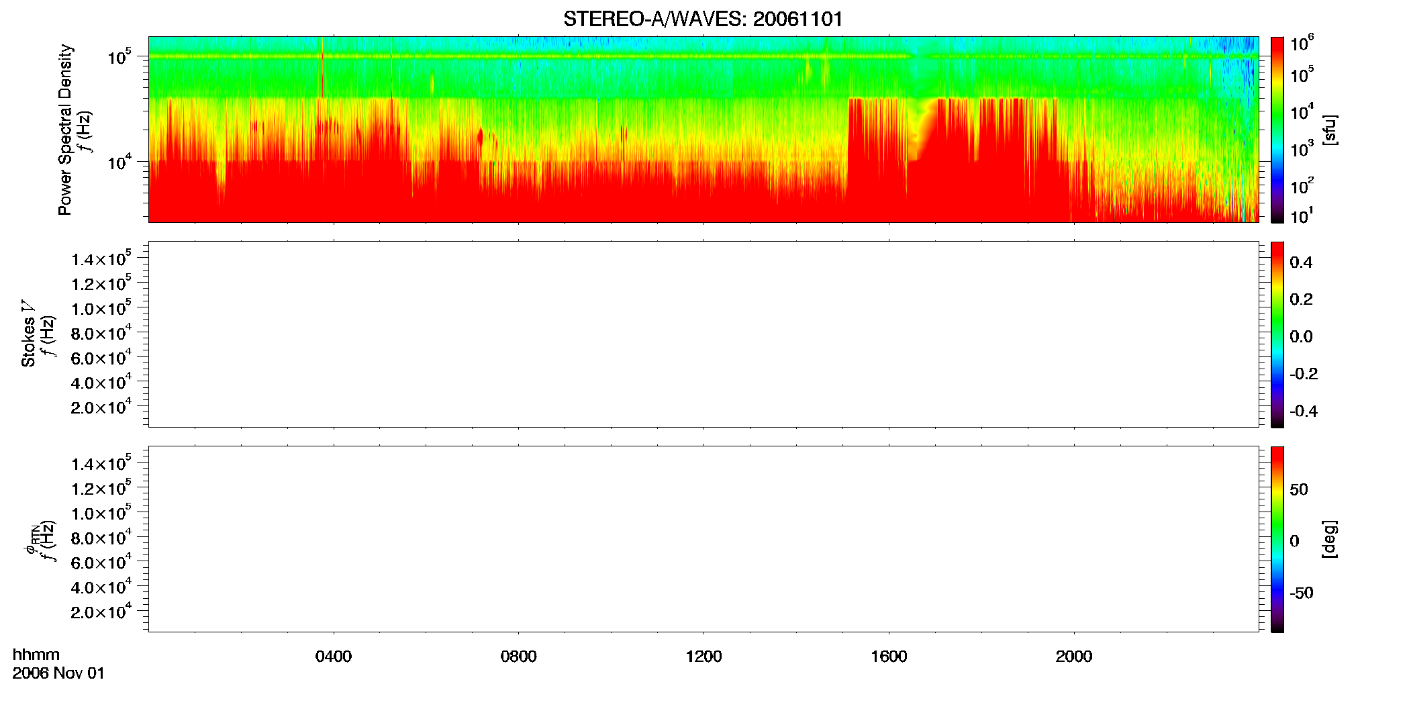This screenshot has height=725, width=1407.
Task: Pick the Stokes V color bar
Action: [1277, 334]
